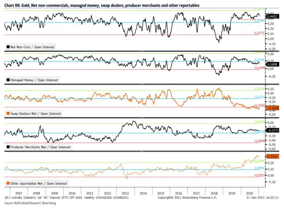Click the Bloomberg Finance L.P. copyright notice
This screenshot has width=284, height=214.
[x=187, y=198]
